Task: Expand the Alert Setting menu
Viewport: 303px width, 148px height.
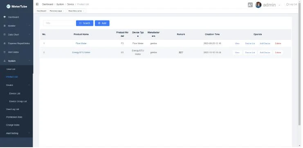Action: pos(29,133)
